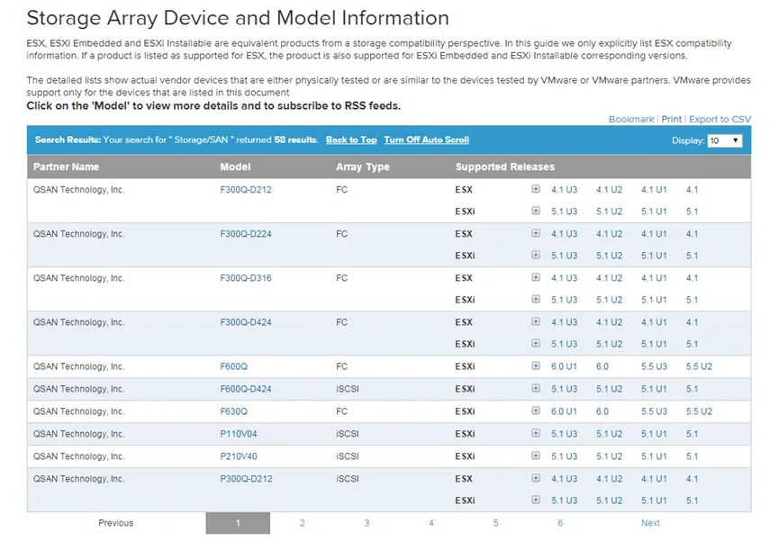
Task: Go to results page 5
Action: pyautogui.click(x=496, y=523)
